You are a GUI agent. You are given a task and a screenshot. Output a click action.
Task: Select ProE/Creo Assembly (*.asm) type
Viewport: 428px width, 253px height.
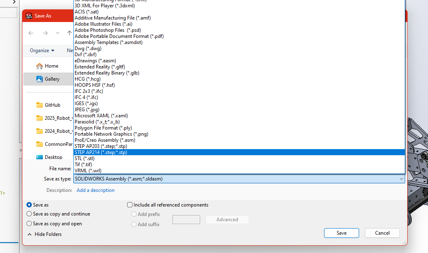pos(239,140)
